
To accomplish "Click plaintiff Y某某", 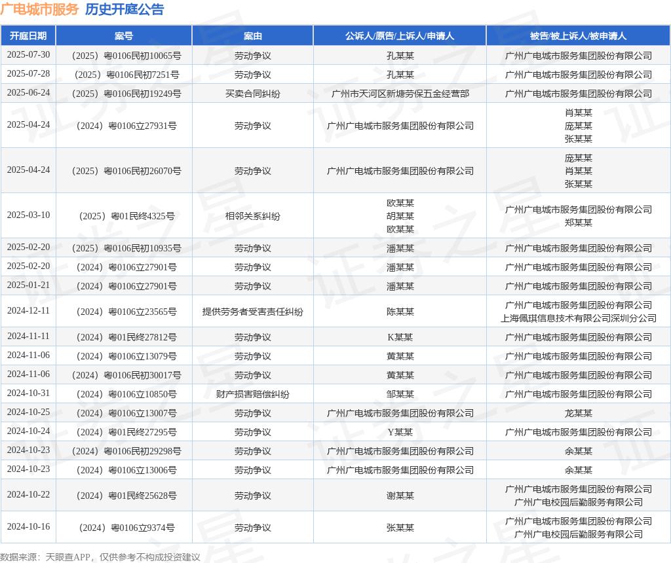I will coord(400,432).
